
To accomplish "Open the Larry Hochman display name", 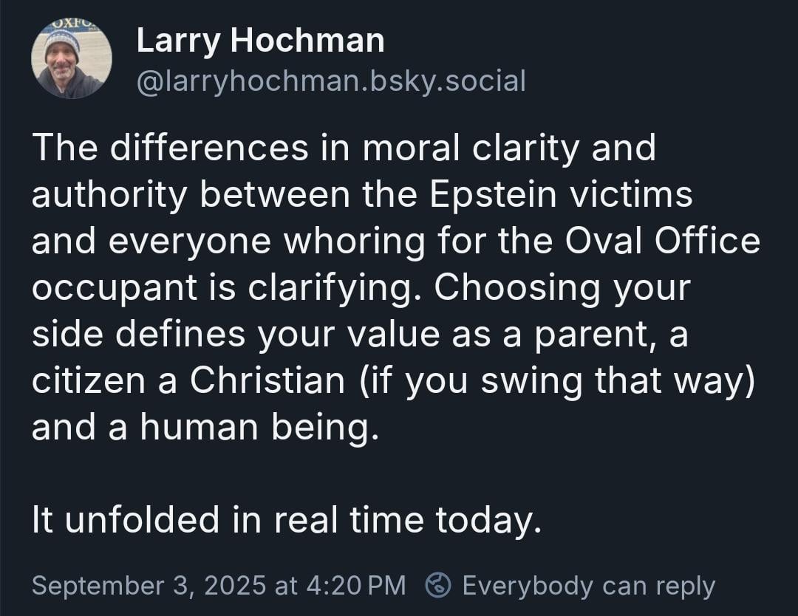I will [260, 40].
